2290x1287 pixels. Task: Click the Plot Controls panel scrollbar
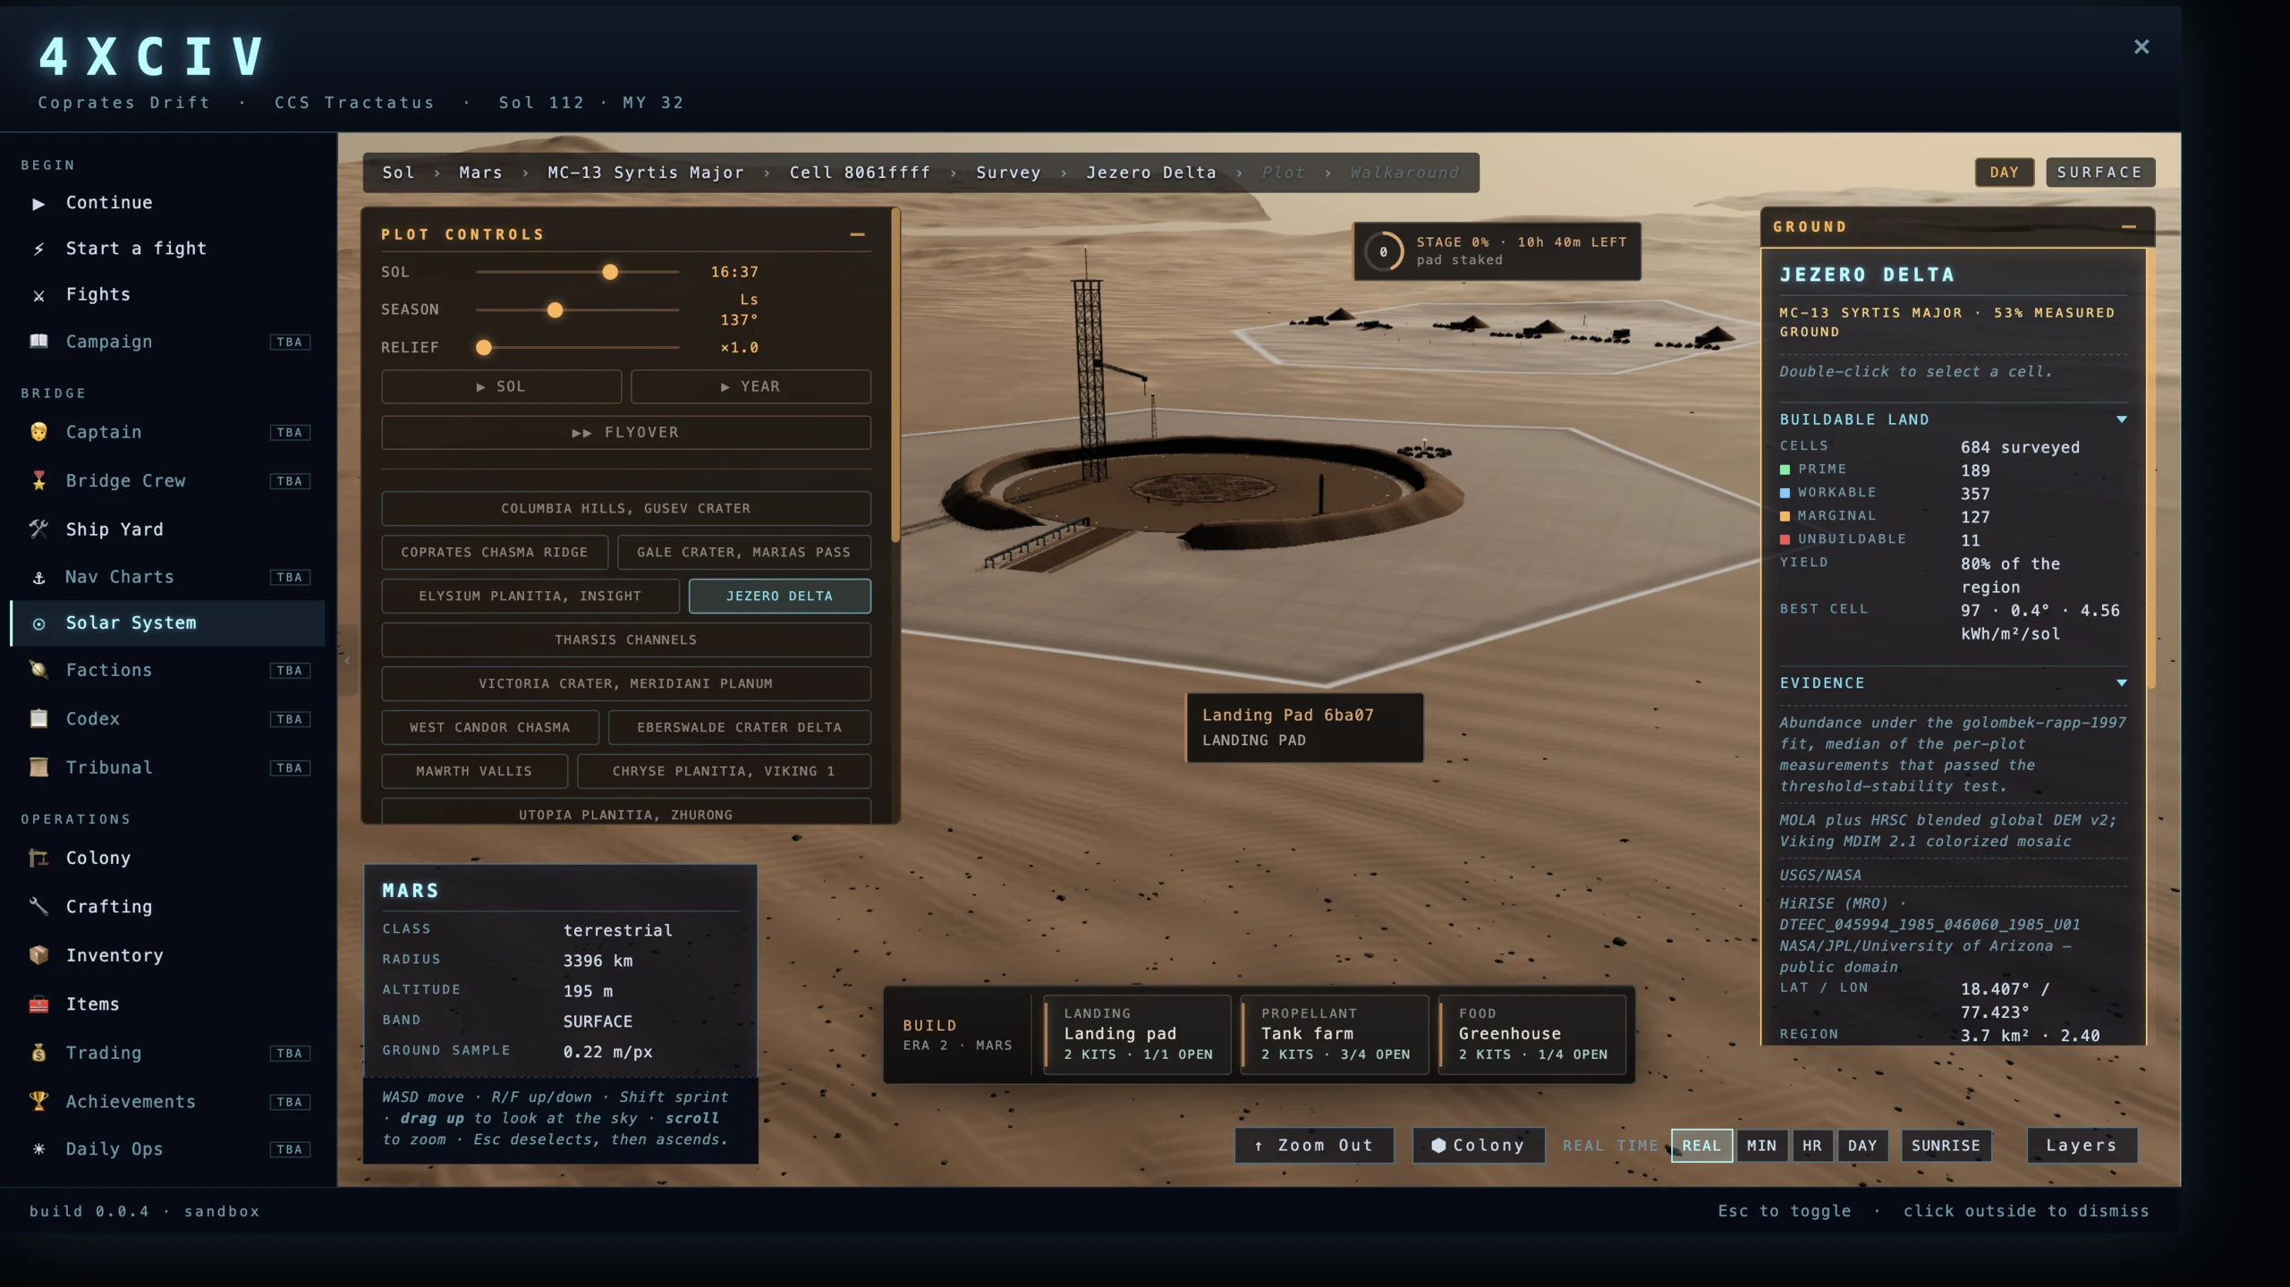(895, 376)
